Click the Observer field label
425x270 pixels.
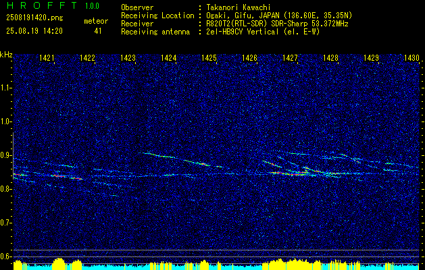[x=137, y=7]
